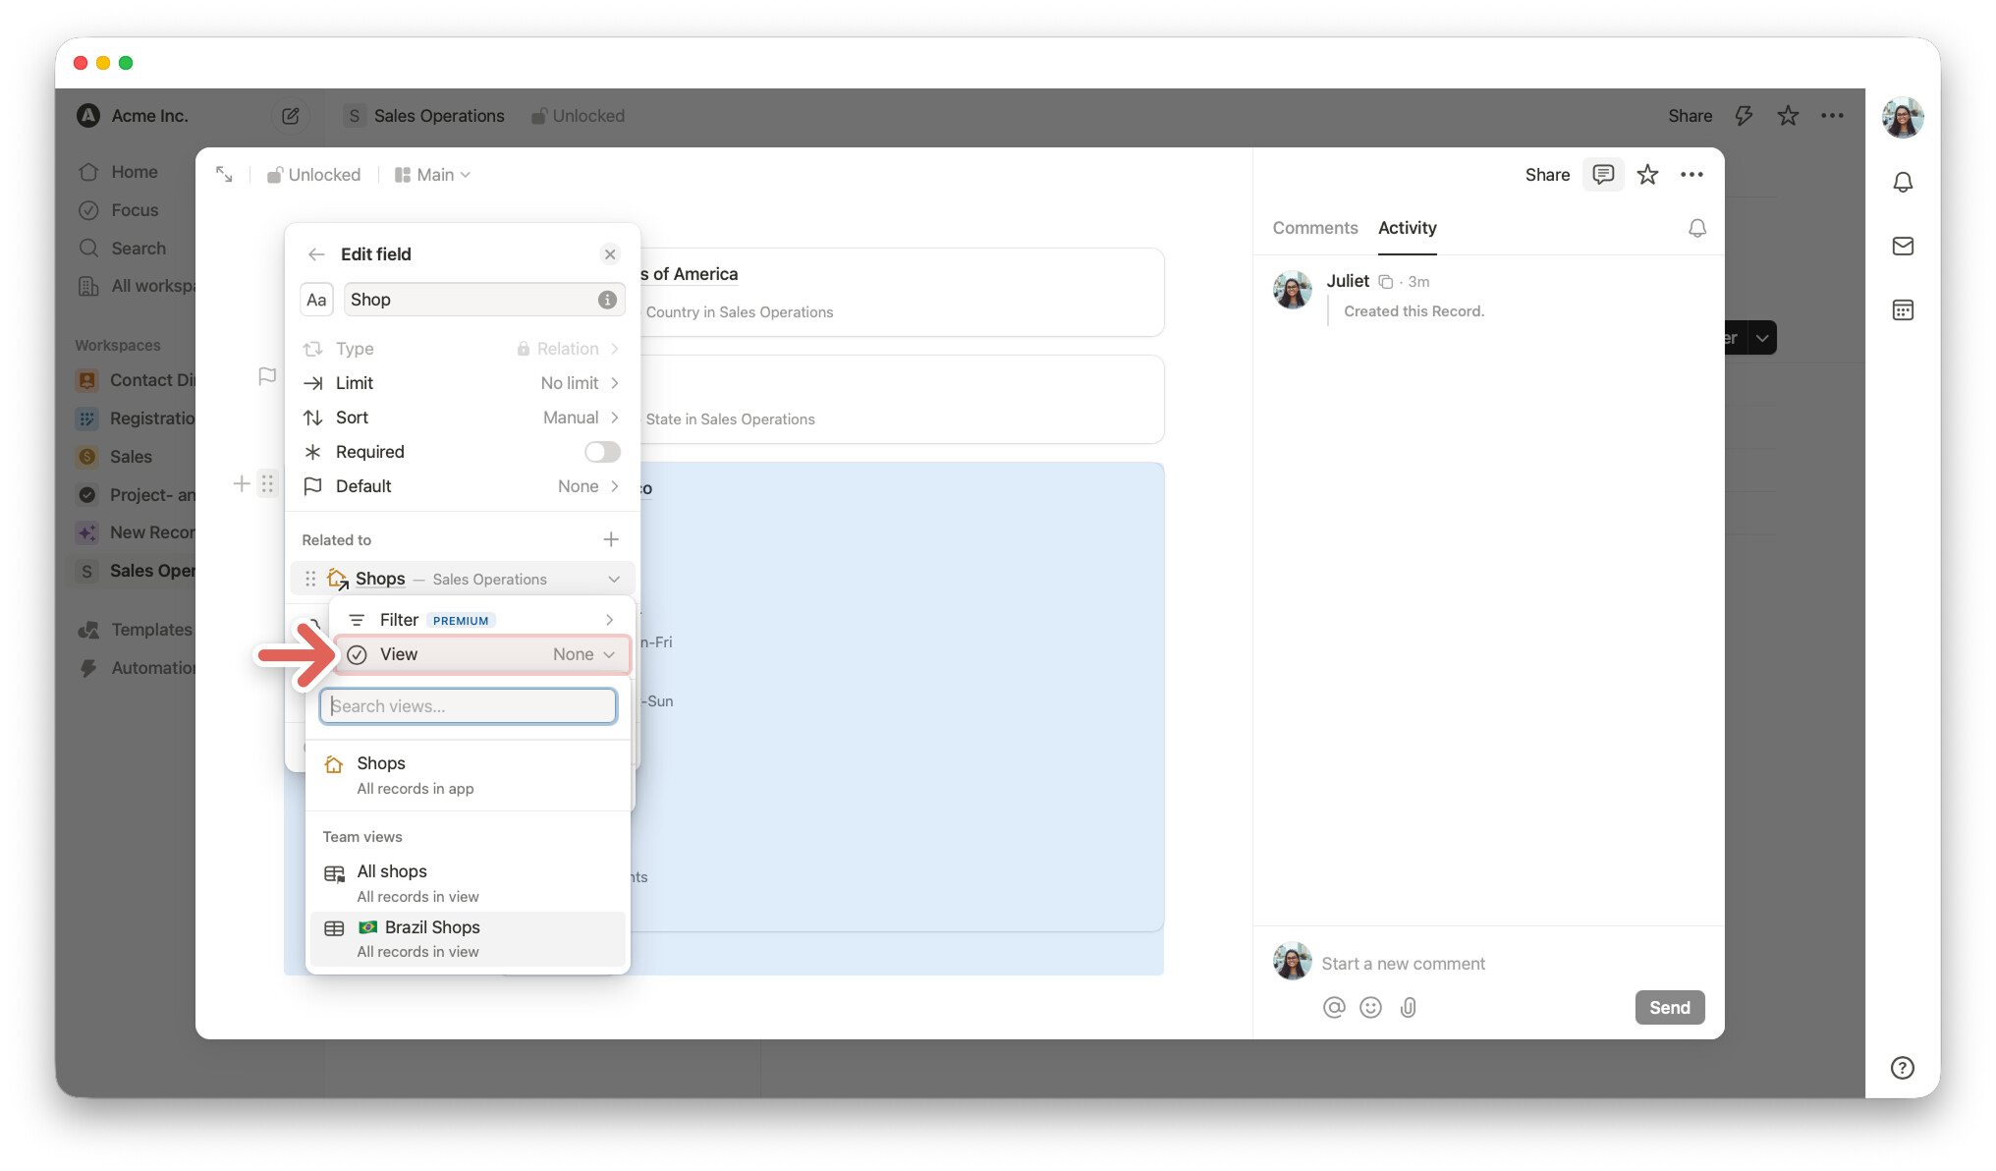1996x1171 pixels.
Task: Add a new Related to entry
Action: 610,539
